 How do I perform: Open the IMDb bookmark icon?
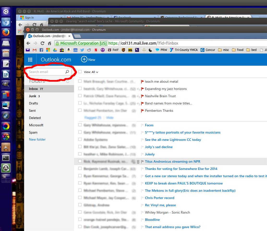tap(130, 50)
